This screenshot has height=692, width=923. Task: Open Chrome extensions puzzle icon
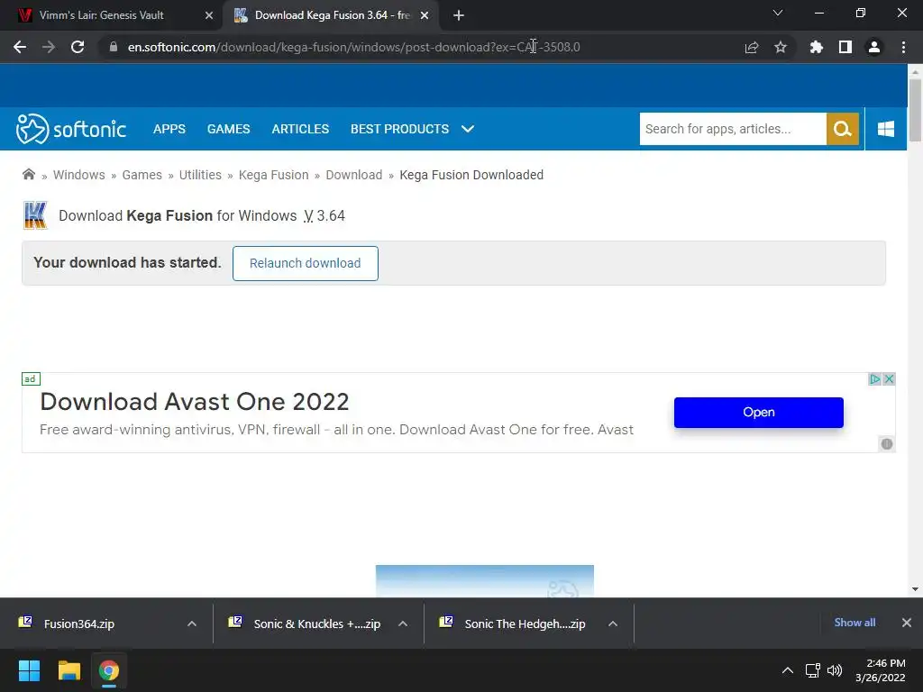tap(816, 47)
